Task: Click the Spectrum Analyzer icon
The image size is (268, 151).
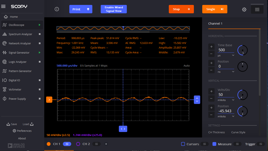Action: point(5,34)
